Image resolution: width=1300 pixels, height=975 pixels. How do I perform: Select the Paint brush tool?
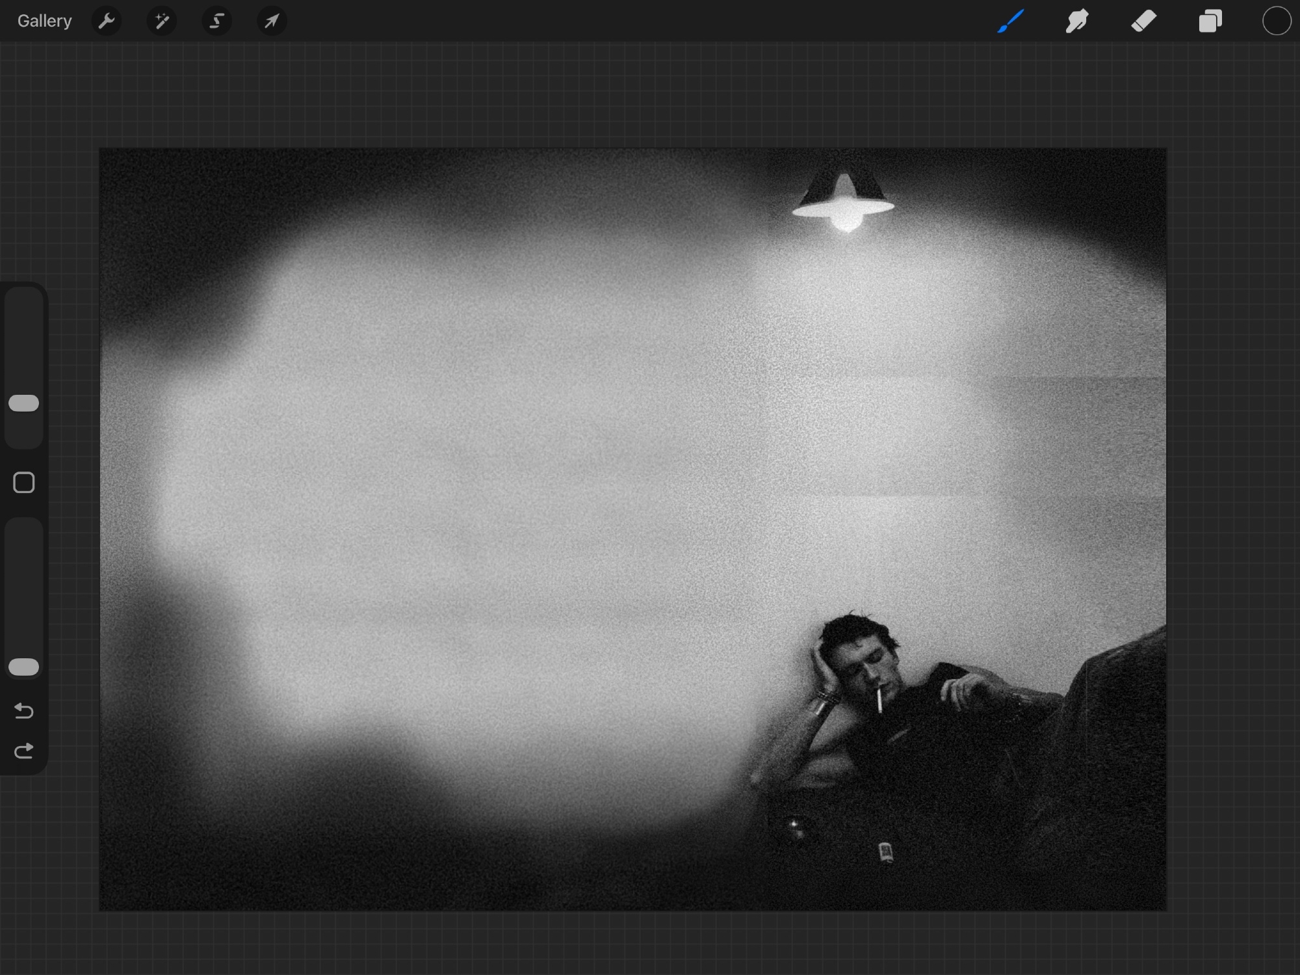(x=1011, y=21)
